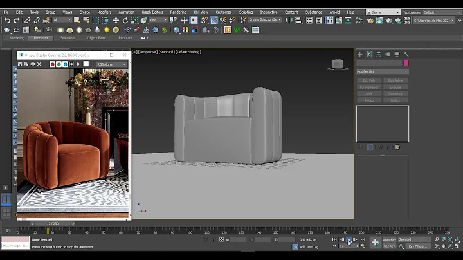The width and height of the screenshot is (463, 260).
Task: Open the Create tab in command panel
Action: pyautogui.click(x=360, y=54)
